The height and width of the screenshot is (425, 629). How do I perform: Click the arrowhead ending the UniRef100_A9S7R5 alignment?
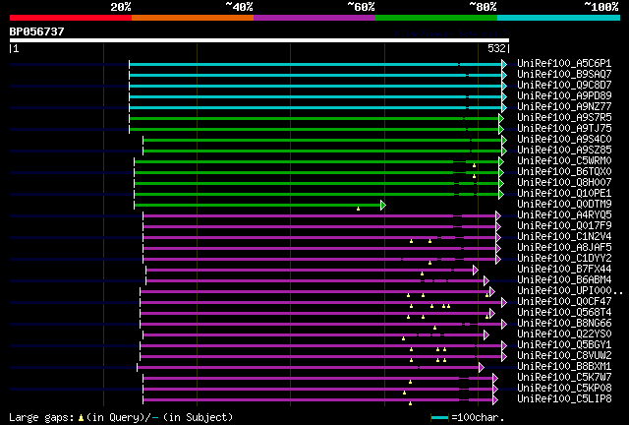[x=501, y=118]
